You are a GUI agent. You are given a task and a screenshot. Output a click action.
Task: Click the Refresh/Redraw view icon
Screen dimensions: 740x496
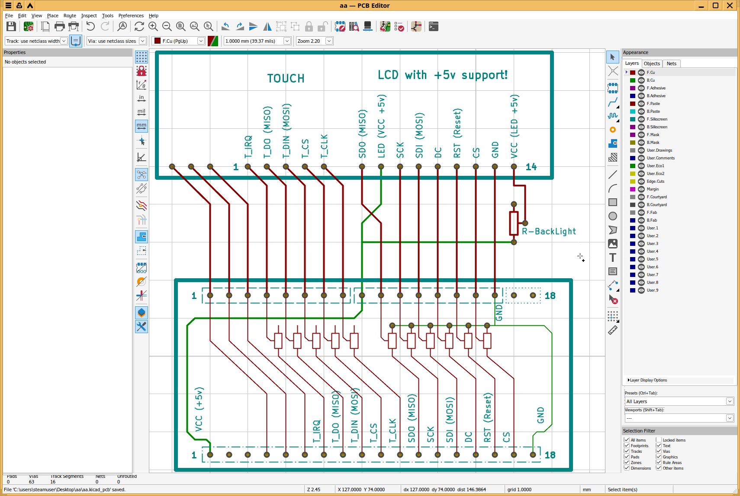(139, 27)
